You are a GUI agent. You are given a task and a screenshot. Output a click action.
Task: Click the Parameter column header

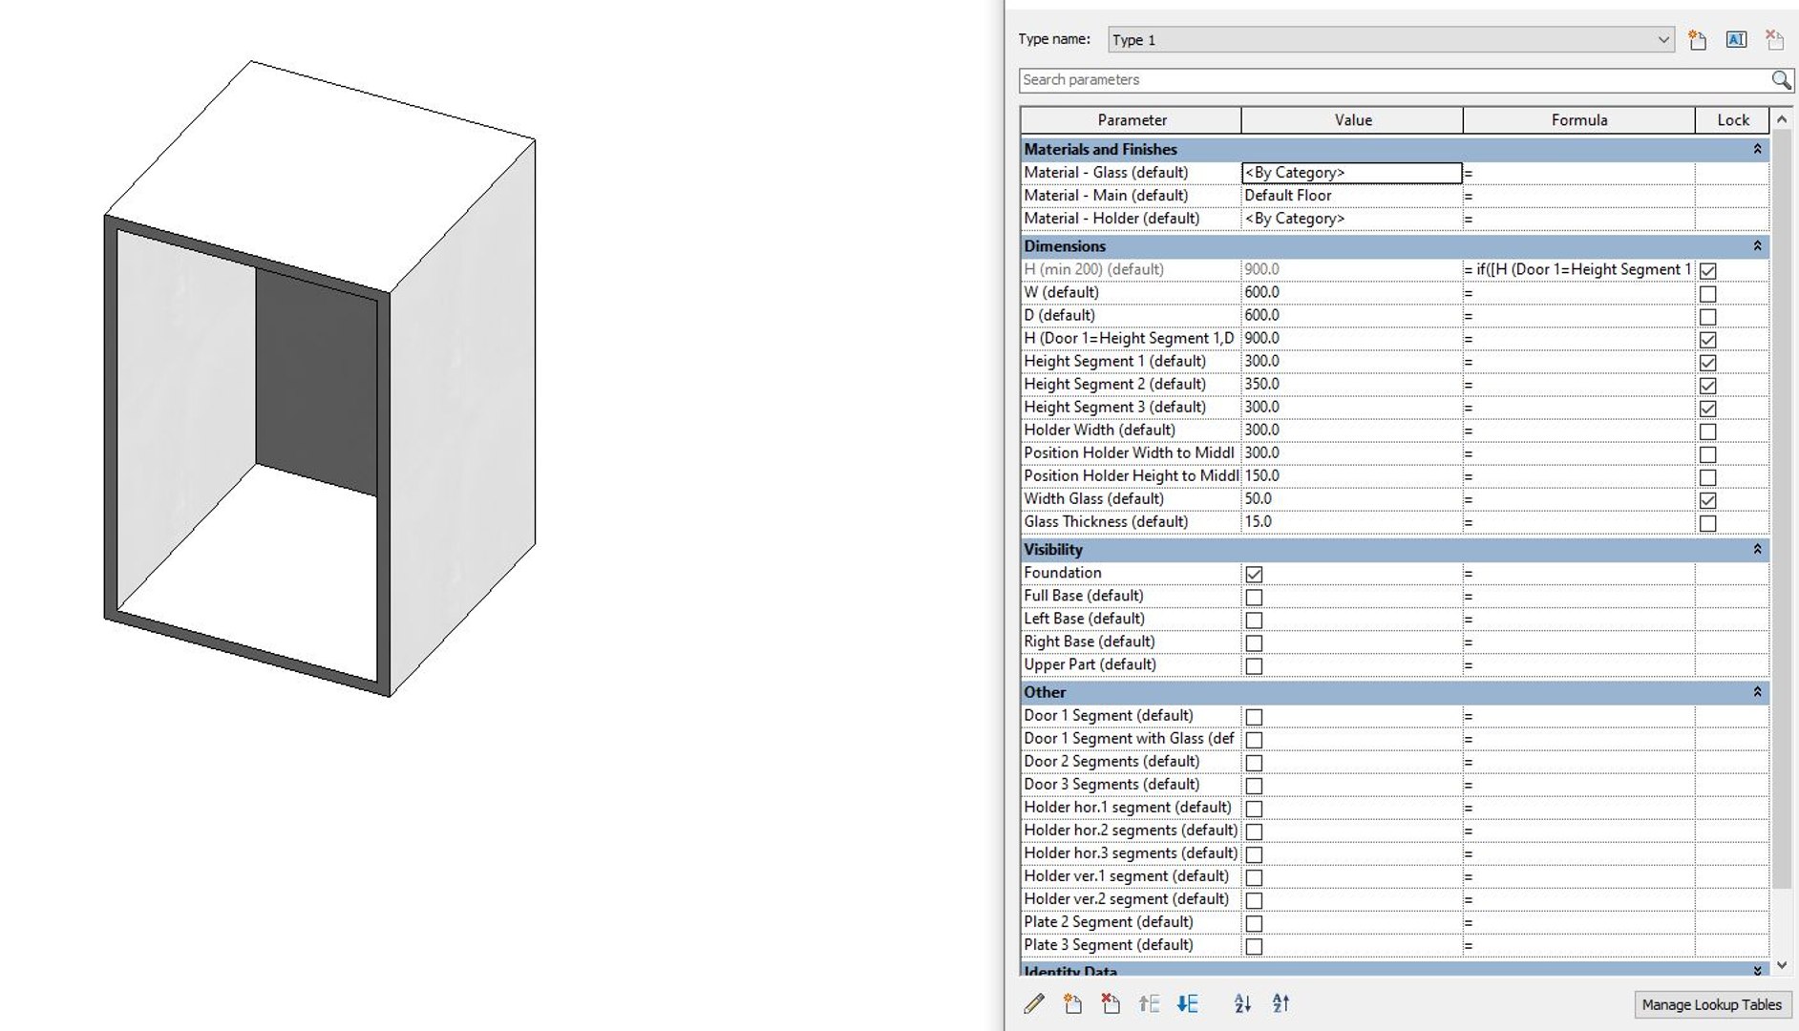pos(1132,120)
